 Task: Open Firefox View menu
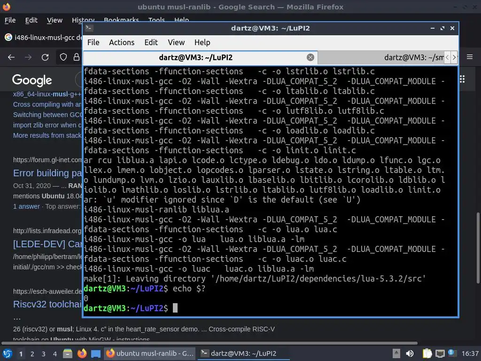click(54, 20)
